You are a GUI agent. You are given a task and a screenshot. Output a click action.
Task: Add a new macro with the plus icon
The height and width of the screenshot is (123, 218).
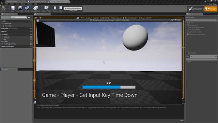pyautogui.click(x=31, y=31)
